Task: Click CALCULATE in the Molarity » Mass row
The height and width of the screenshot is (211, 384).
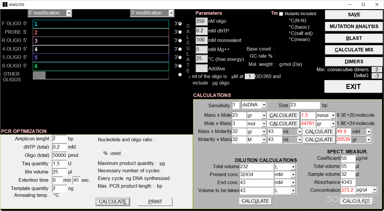Action: [319, 139]
